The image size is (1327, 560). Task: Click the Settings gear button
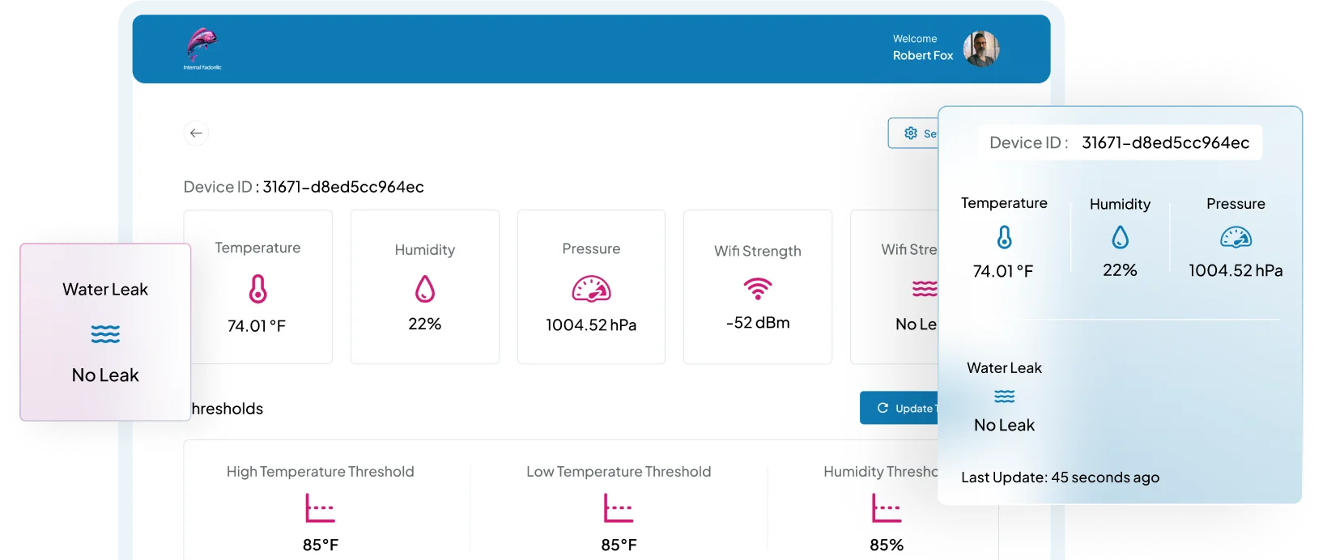coord(913,134)
